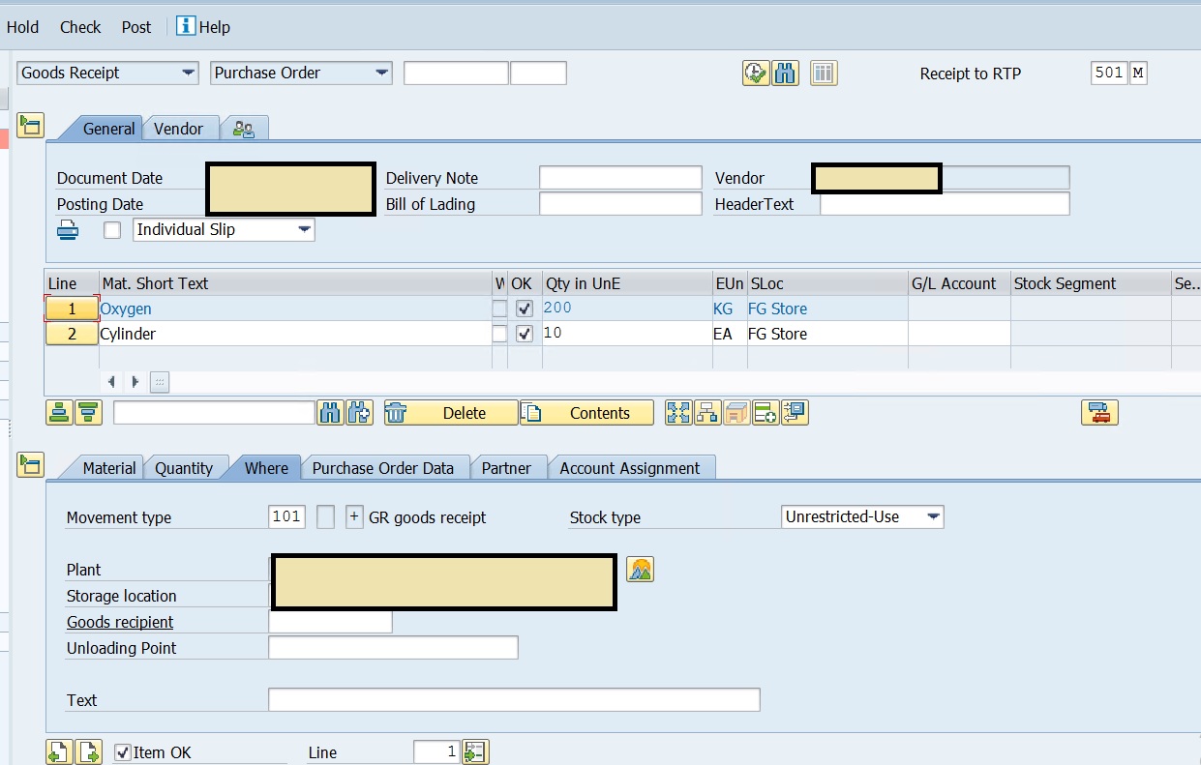The width and height of the screenshot is (1201, 765).
Task: Click the next item icon at bottom left
Action: pos(89,751)
